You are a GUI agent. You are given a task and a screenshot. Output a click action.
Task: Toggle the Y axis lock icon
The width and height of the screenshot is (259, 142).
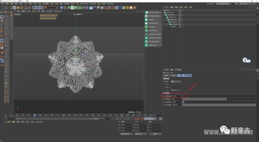pos(38,8)
